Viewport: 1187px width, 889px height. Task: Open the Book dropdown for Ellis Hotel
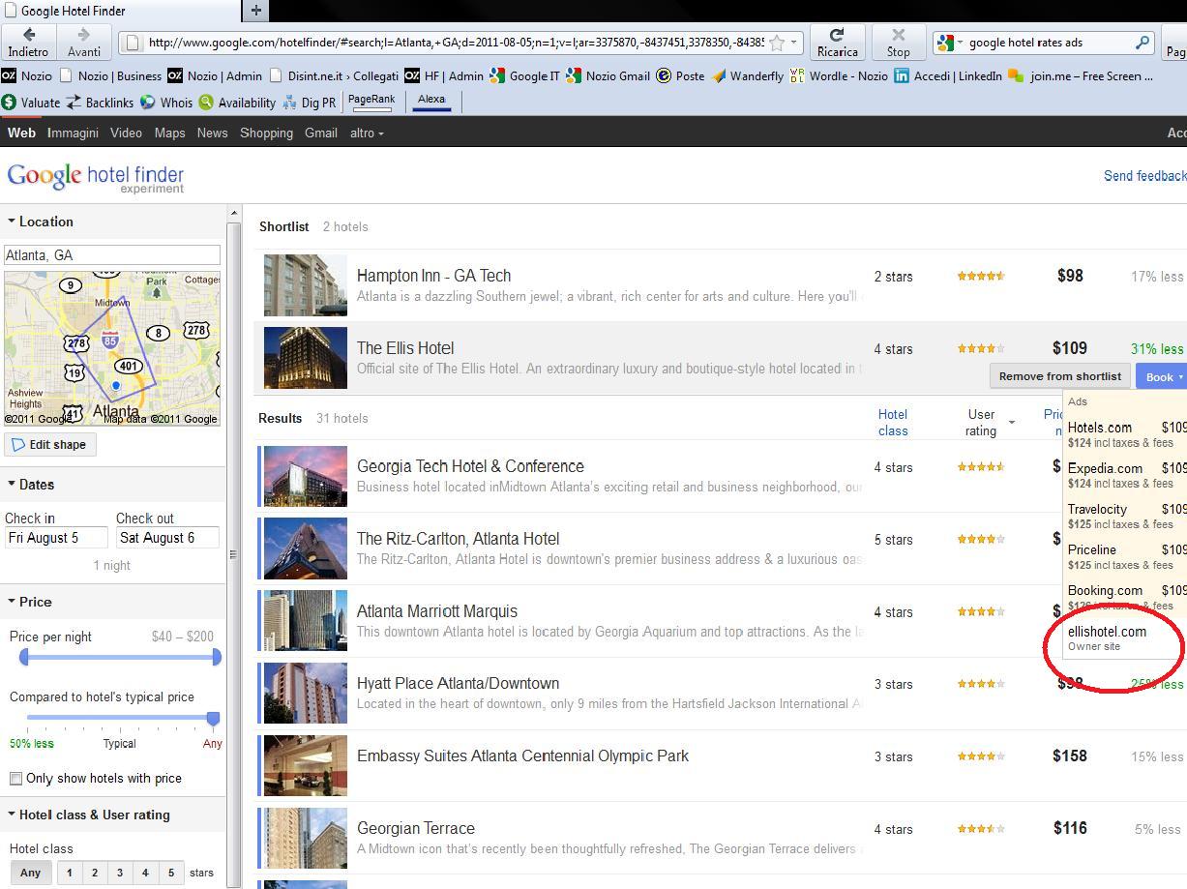click(x=1164, y=377)
